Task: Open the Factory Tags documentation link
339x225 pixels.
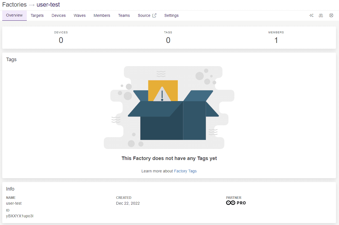Action: (185, 171)
